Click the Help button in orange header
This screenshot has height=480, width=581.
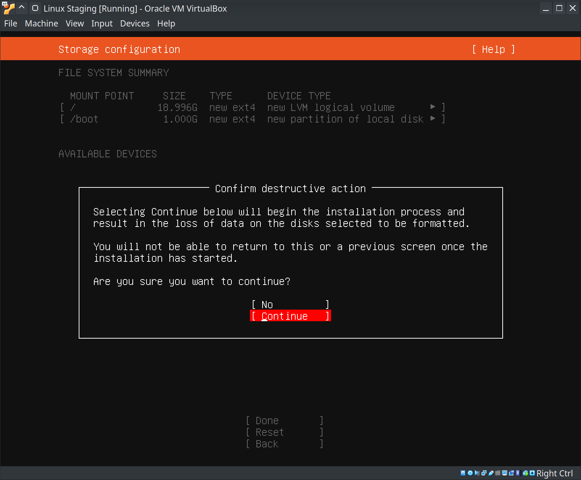point(493,49)
